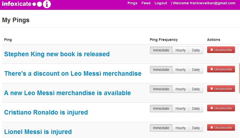Set Stephen King ping frequency to Hourly
Image resolution: width=240 pixels, height=138 pixels.
click(x=181, y=50)
